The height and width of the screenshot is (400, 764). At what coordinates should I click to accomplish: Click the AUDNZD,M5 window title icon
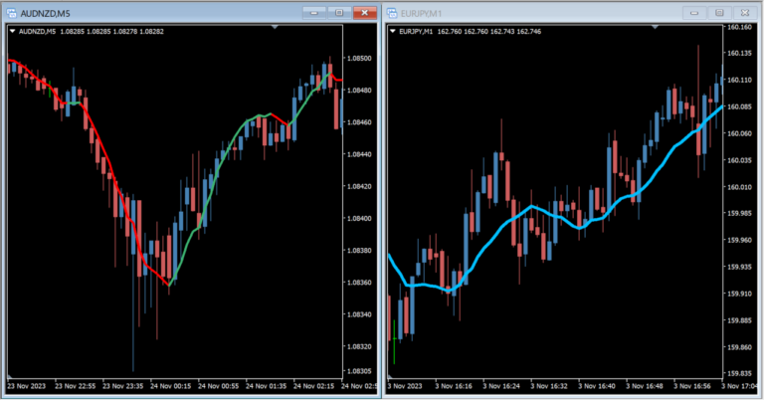(10, 12)
